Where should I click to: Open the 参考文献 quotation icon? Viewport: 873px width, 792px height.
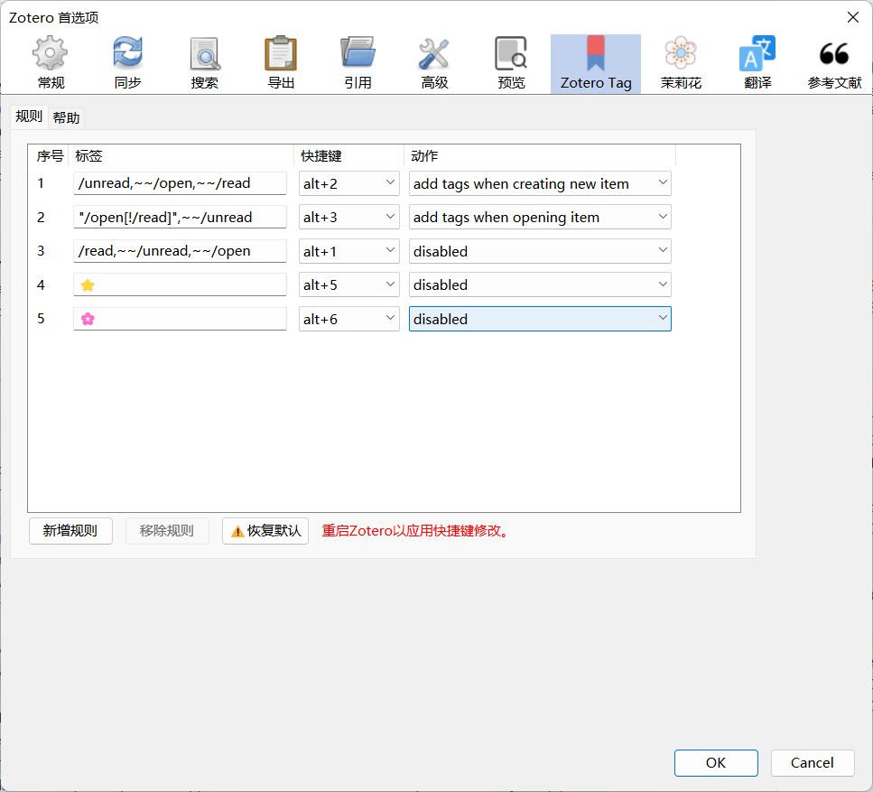(x=833, y=61)
